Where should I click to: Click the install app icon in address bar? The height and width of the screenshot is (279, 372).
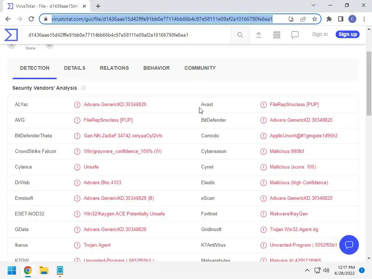(291, 19)
